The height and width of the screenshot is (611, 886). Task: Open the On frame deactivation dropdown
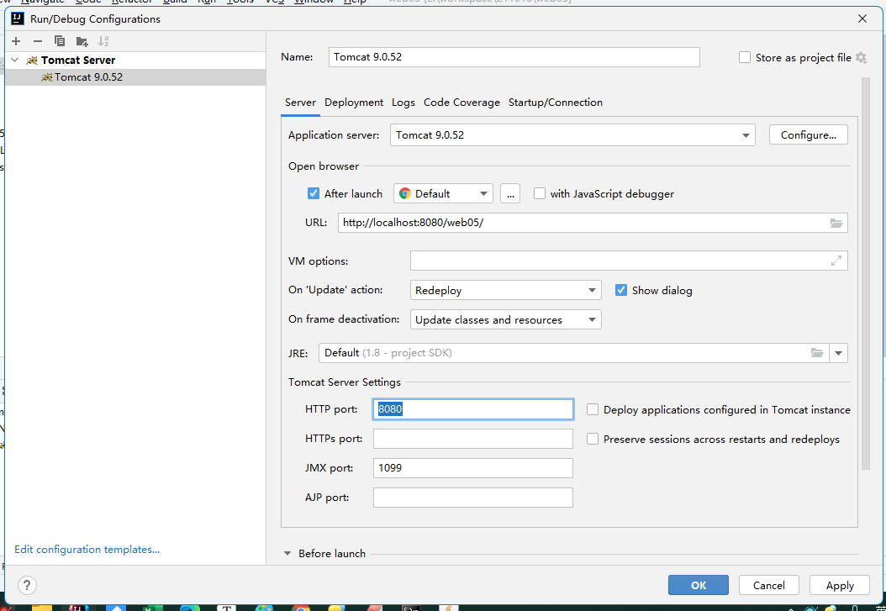505,319
